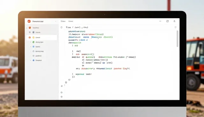Screen dimensions: 204x117
Task: Maximize the editor window
Action: pos(167,21)
